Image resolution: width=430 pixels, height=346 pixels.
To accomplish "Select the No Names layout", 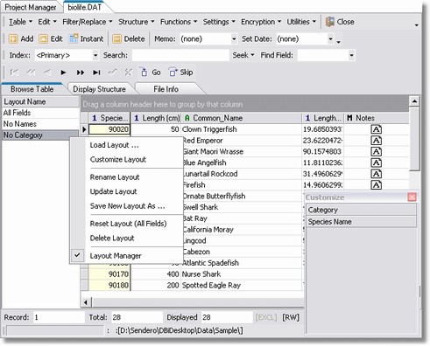I will [40, 124].
